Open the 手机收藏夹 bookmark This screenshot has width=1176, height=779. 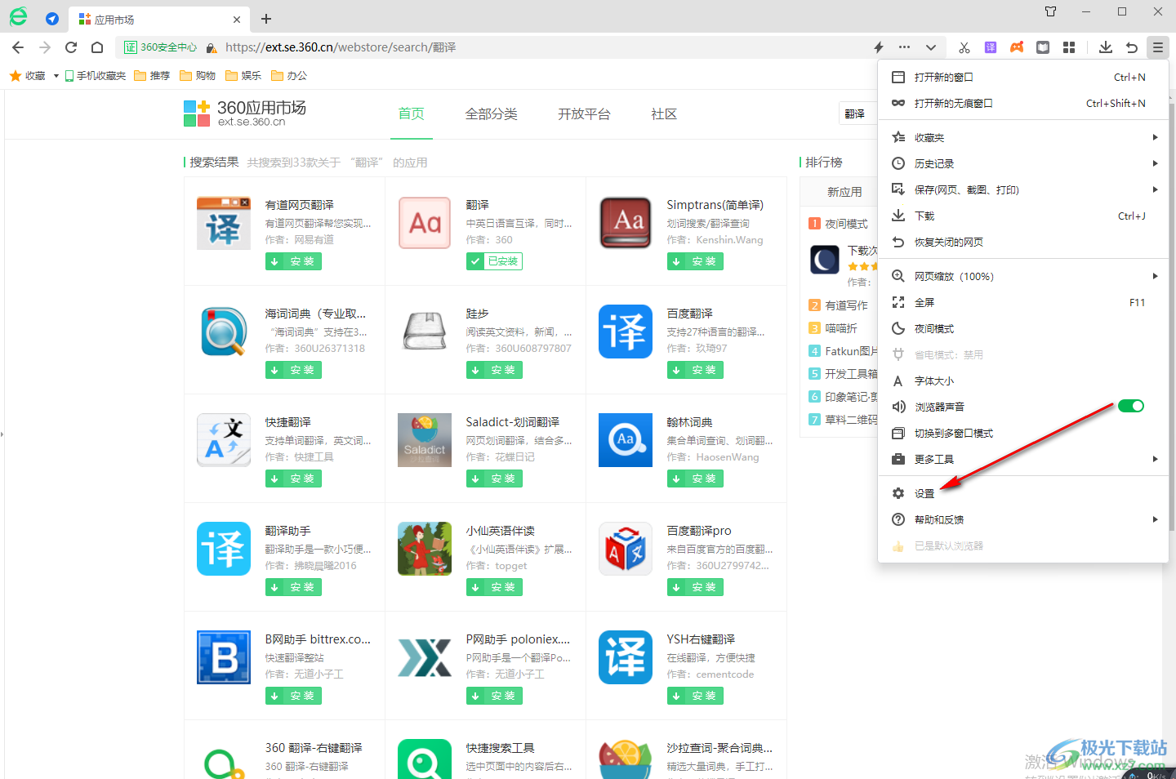[x=96, y=76]
